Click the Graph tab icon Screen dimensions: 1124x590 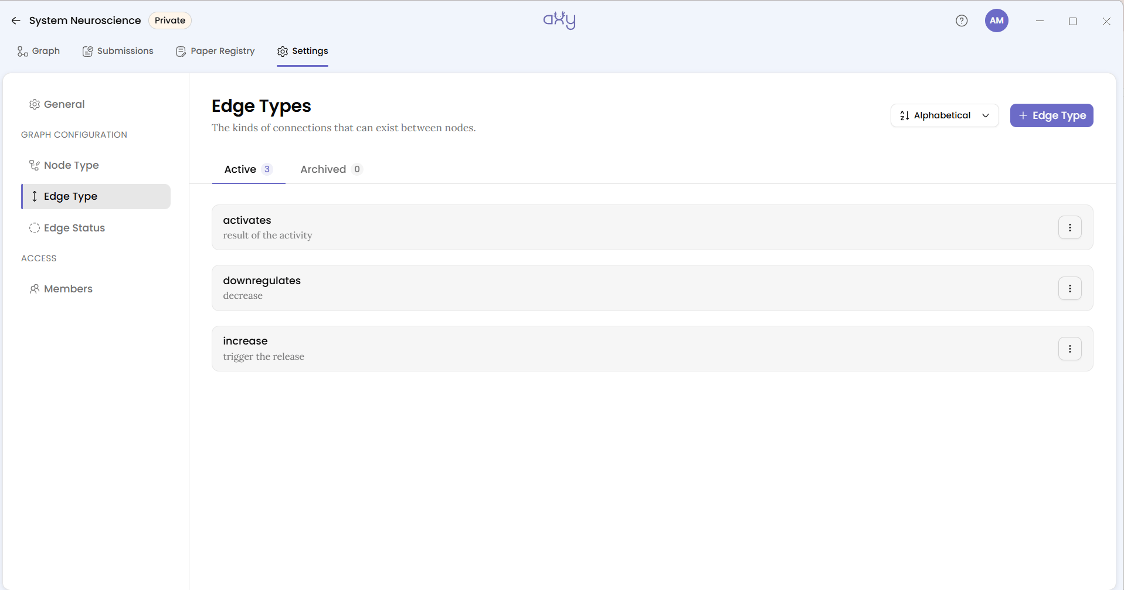pyautogui.click(x=23, y=52)
